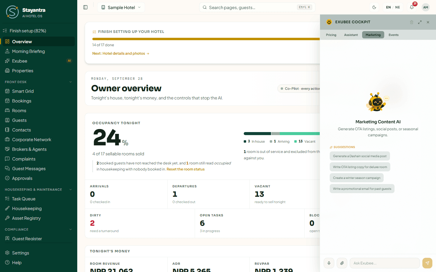The width and height of the screenshot is (436, 272).
Task: Select the Marketing tab
Action: coord(373,35)
